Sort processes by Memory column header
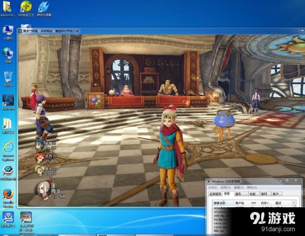The height and width of the screenshot is (236, 305). pos(266,203)
